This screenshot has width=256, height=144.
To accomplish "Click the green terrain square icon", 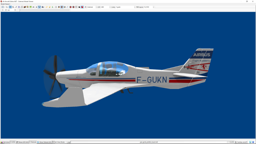I will [30, 7].
